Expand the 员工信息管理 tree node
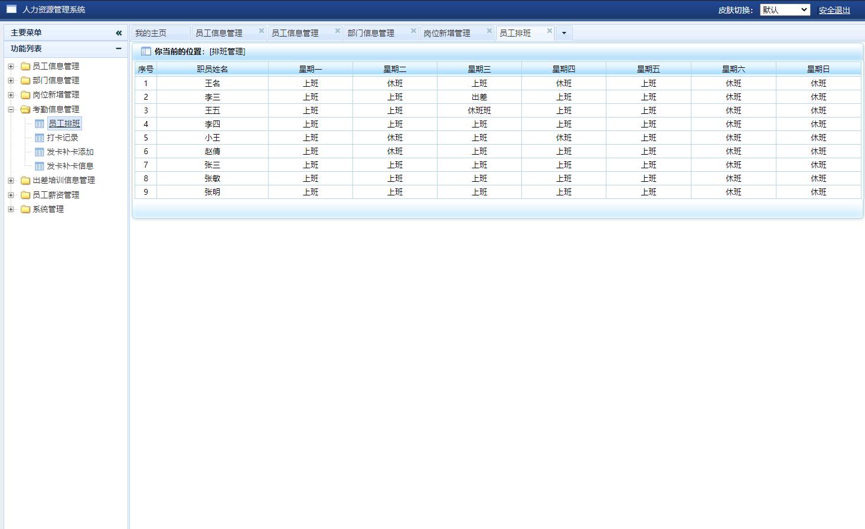 [11, 66]
